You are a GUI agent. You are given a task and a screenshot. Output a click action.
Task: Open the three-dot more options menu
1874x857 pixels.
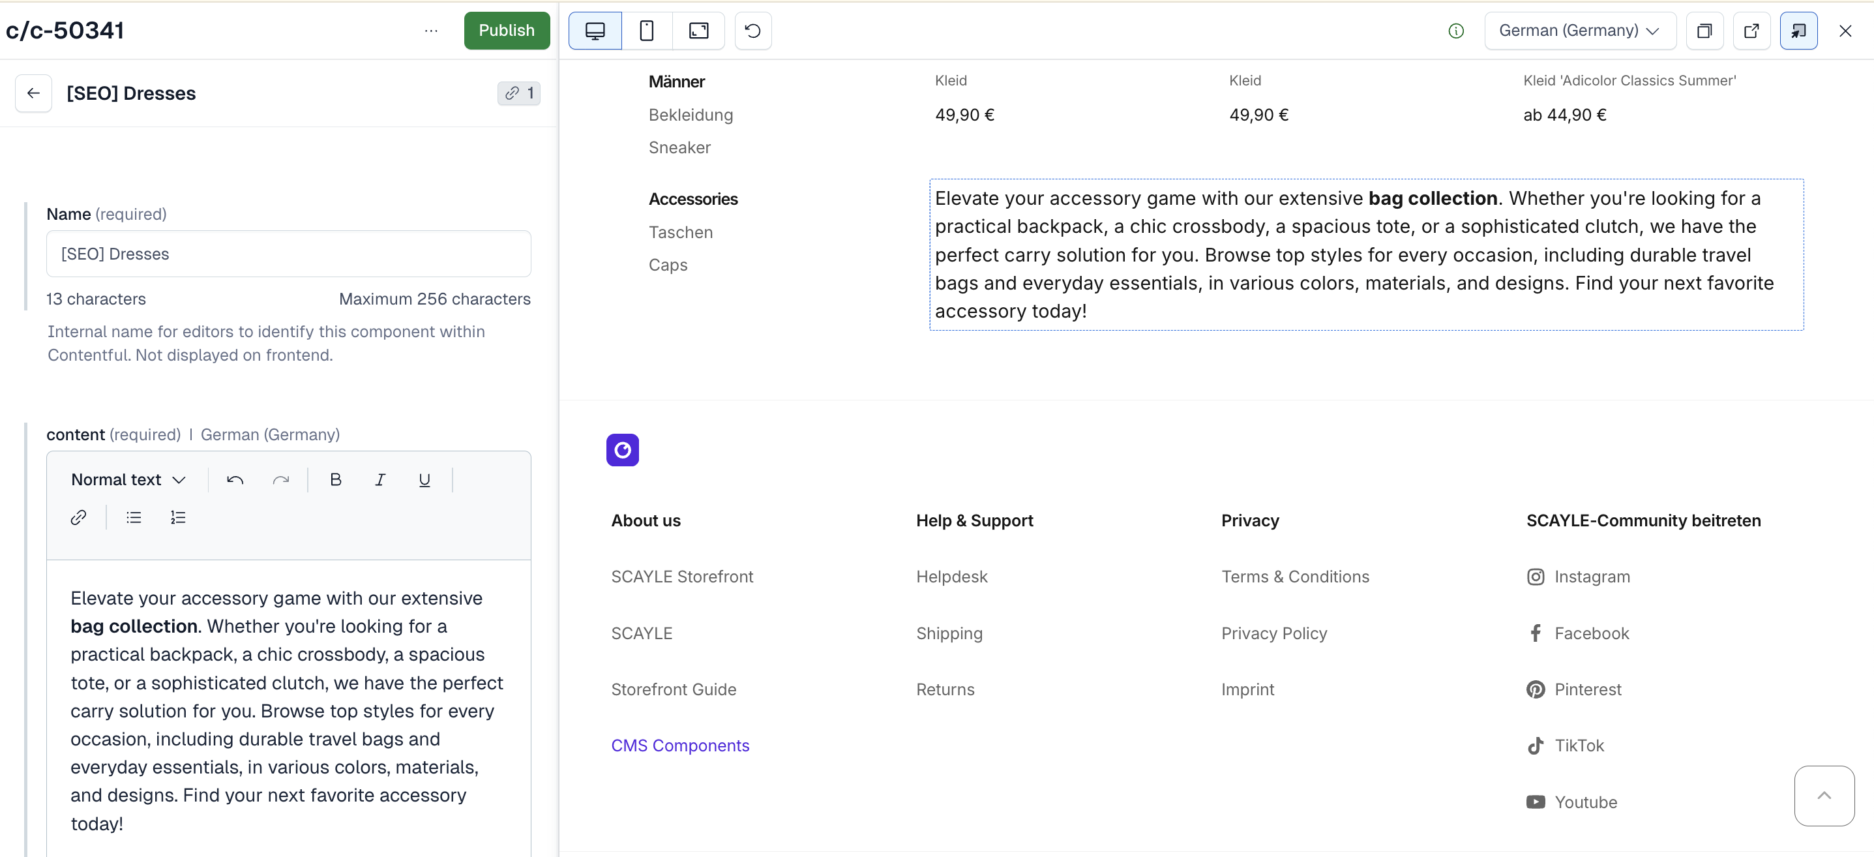point(430,31)
